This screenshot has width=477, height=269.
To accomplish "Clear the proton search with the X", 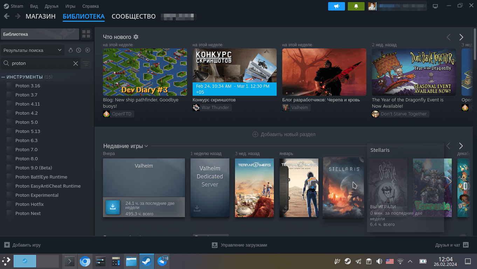I will (75, 63).
